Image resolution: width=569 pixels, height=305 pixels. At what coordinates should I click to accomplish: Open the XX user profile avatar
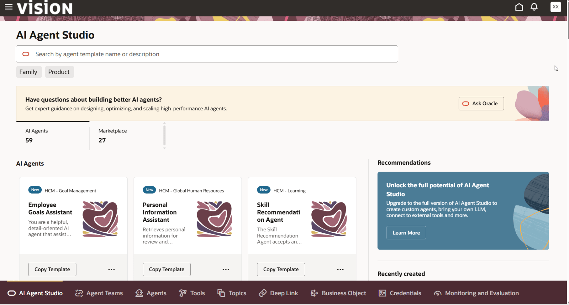pyautogui.click(x=555, y=7)
